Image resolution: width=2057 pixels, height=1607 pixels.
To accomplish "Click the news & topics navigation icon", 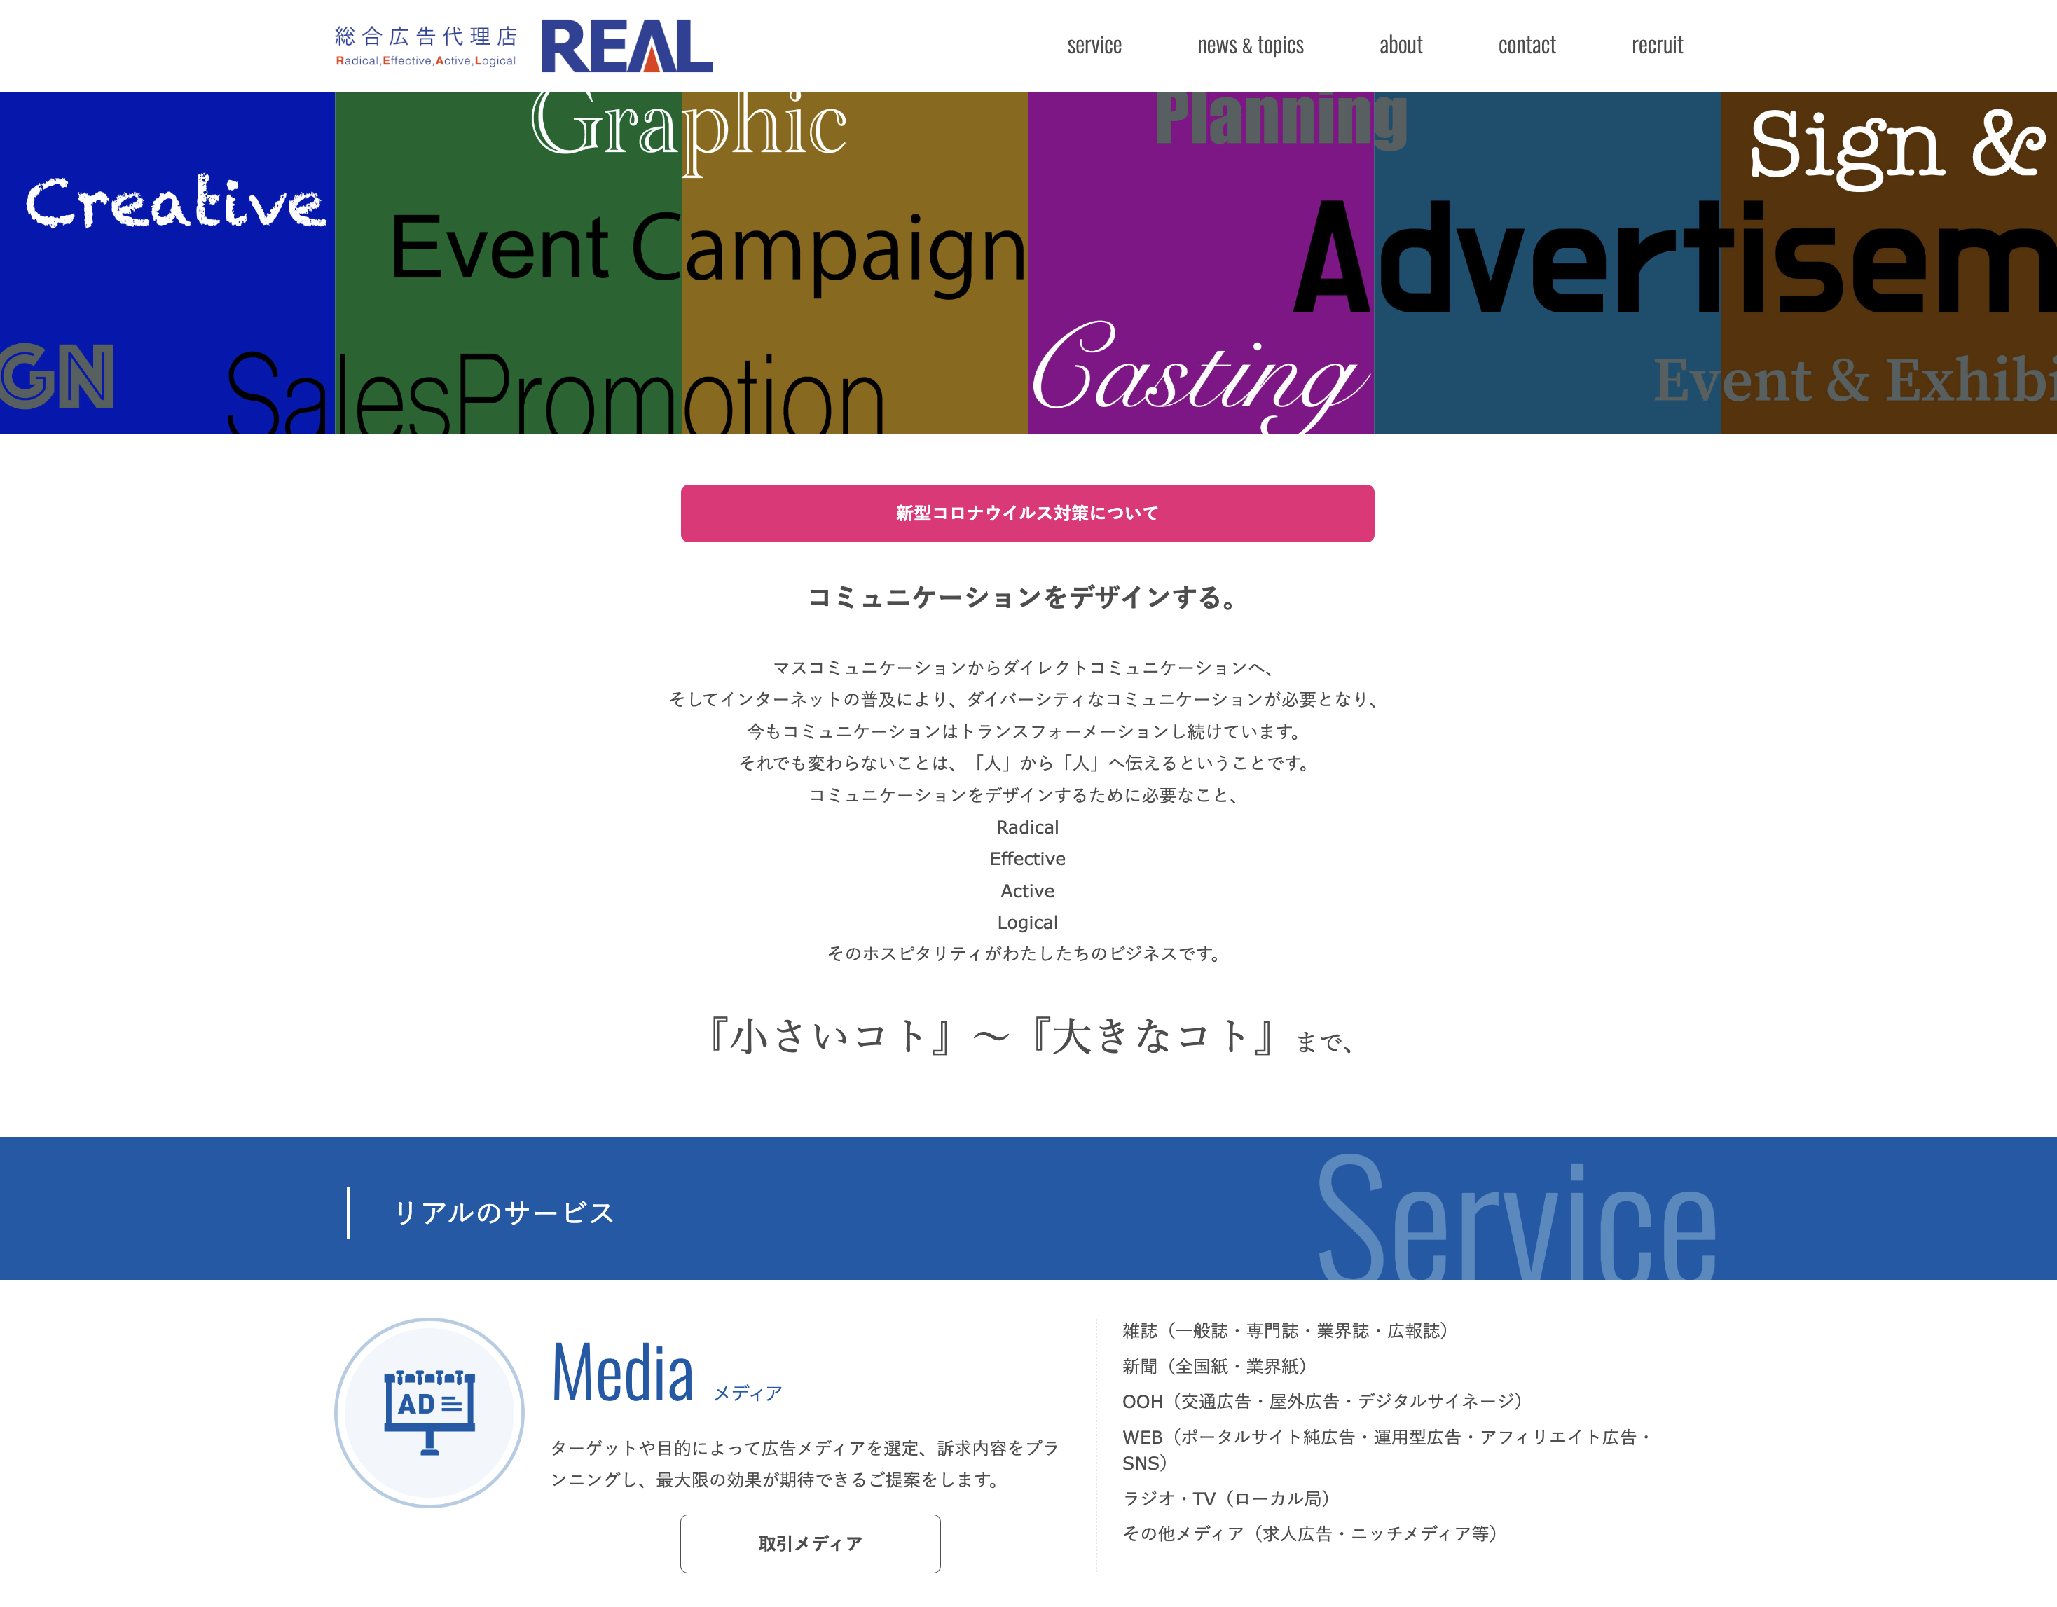I will click(x=1251, y=43).
